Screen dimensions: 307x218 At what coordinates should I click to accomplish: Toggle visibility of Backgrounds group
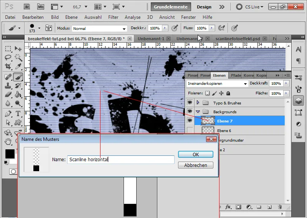(190, 111)
